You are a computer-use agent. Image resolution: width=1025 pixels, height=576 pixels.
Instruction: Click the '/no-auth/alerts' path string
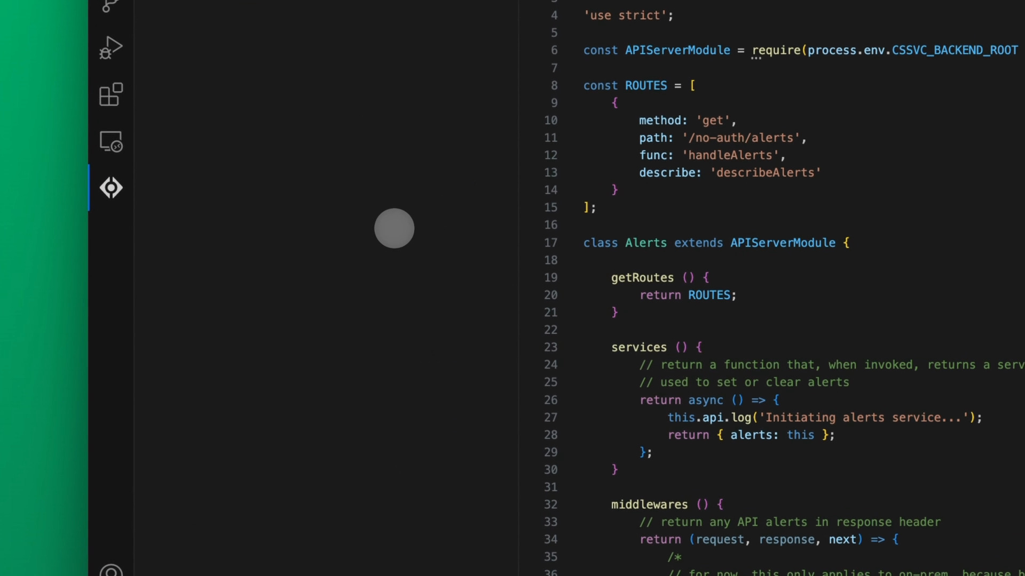741,138
